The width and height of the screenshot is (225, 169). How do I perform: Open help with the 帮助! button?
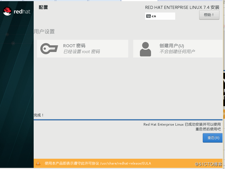pos(209,15)
